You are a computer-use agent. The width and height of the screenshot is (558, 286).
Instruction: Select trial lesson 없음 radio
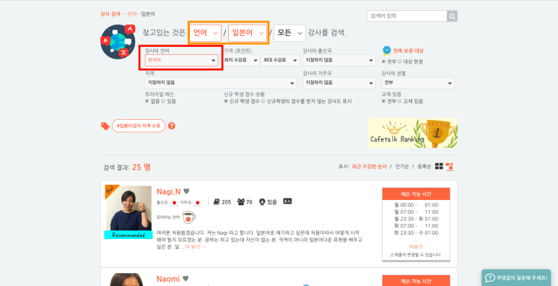(147, 101)
